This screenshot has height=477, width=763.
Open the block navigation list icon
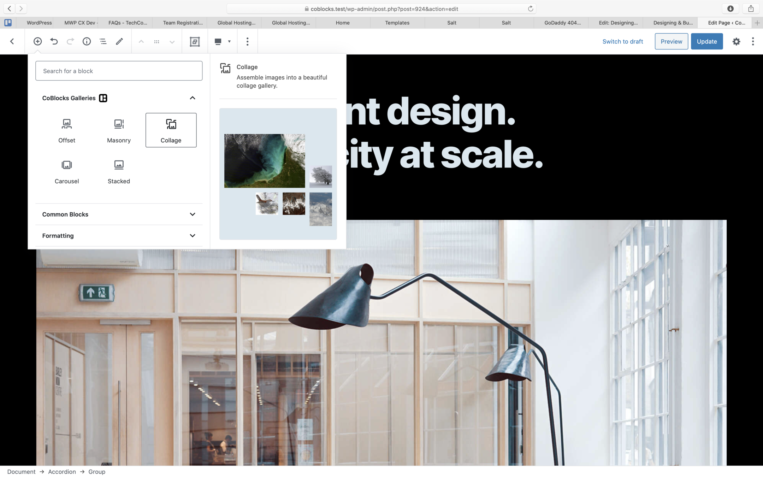[103, 41]
